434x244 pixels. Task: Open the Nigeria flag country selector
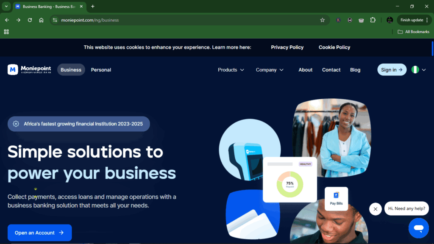click(418, 70)
